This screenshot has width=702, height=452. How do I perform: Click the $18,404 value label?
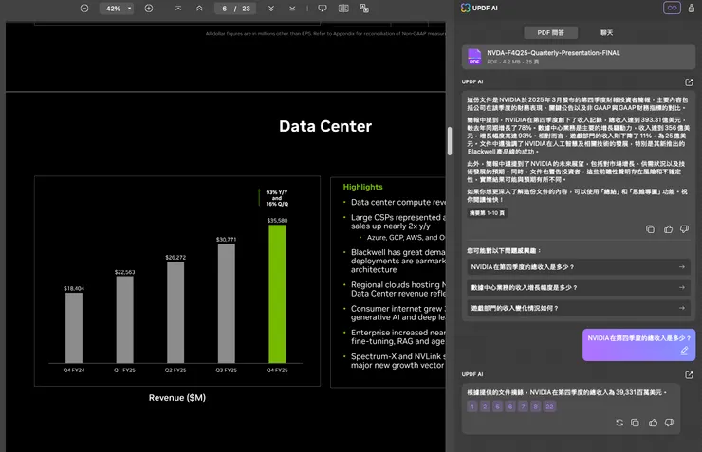coord(74,288)
